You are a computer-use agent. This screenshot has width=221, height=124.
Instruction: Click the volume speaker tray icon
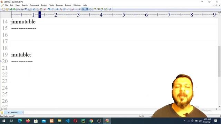click(200, 121)
